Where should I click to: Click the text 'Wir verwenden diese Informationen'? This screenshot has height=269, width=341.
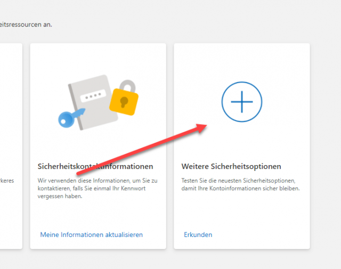pos(84,181)
